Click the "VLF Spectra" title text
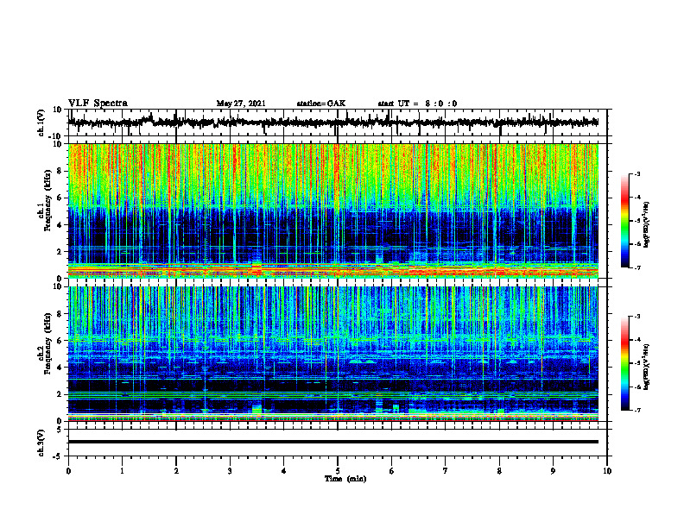The height and width of the screenshot is (528, 684). (x=98, y=103)
